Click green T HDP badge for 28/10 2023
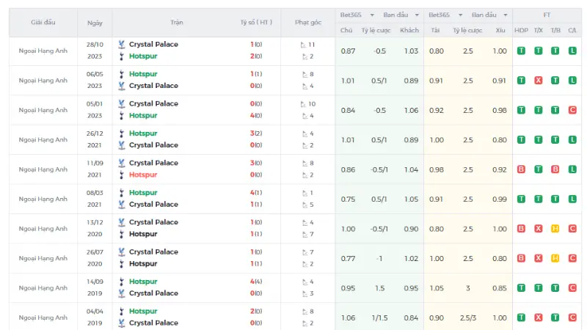The image size is (587, 330). pyautogui.click(x=521, y=51)
